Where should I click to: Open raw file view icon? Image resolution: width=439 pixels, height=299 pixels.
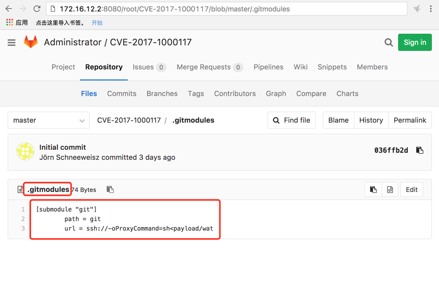point(390,189)
